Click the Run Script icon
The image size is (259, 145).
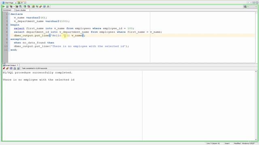7,6
